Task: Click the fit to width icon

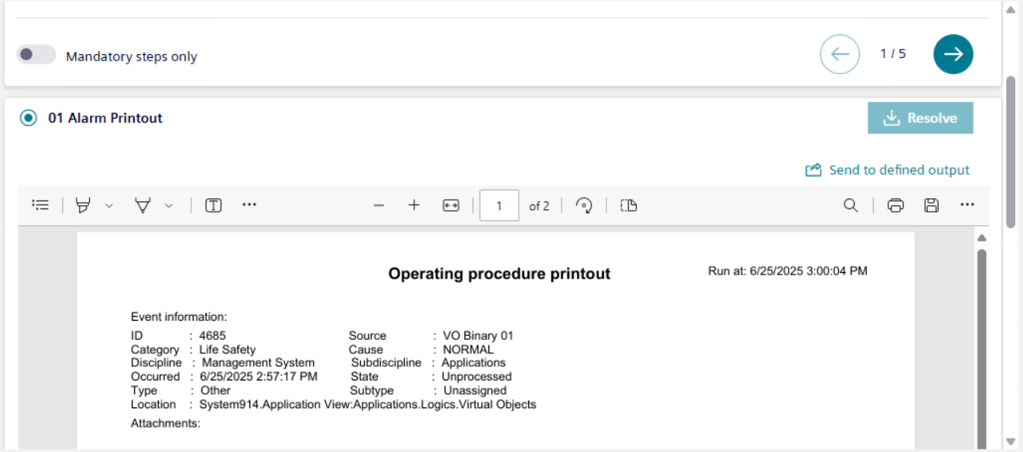Action: [451, 205]
